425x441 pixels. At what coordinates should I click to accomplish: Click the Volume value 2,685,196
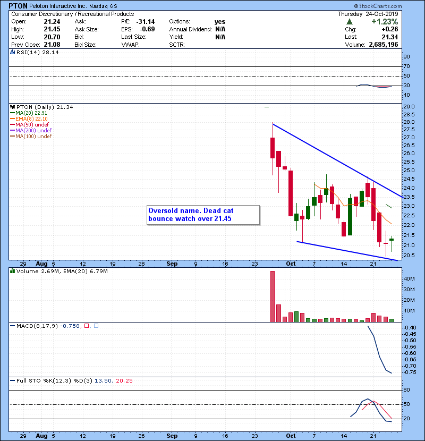pyautogui.click(x=384, y=45)
